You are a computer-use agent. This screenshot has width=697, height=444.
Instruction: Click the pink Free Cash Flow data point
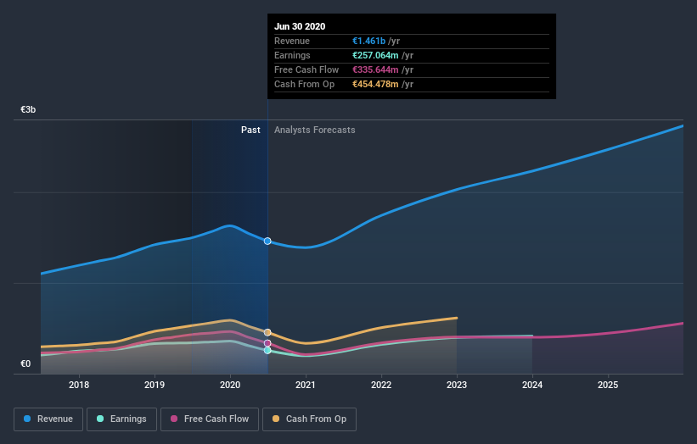(x=267, y=343)
